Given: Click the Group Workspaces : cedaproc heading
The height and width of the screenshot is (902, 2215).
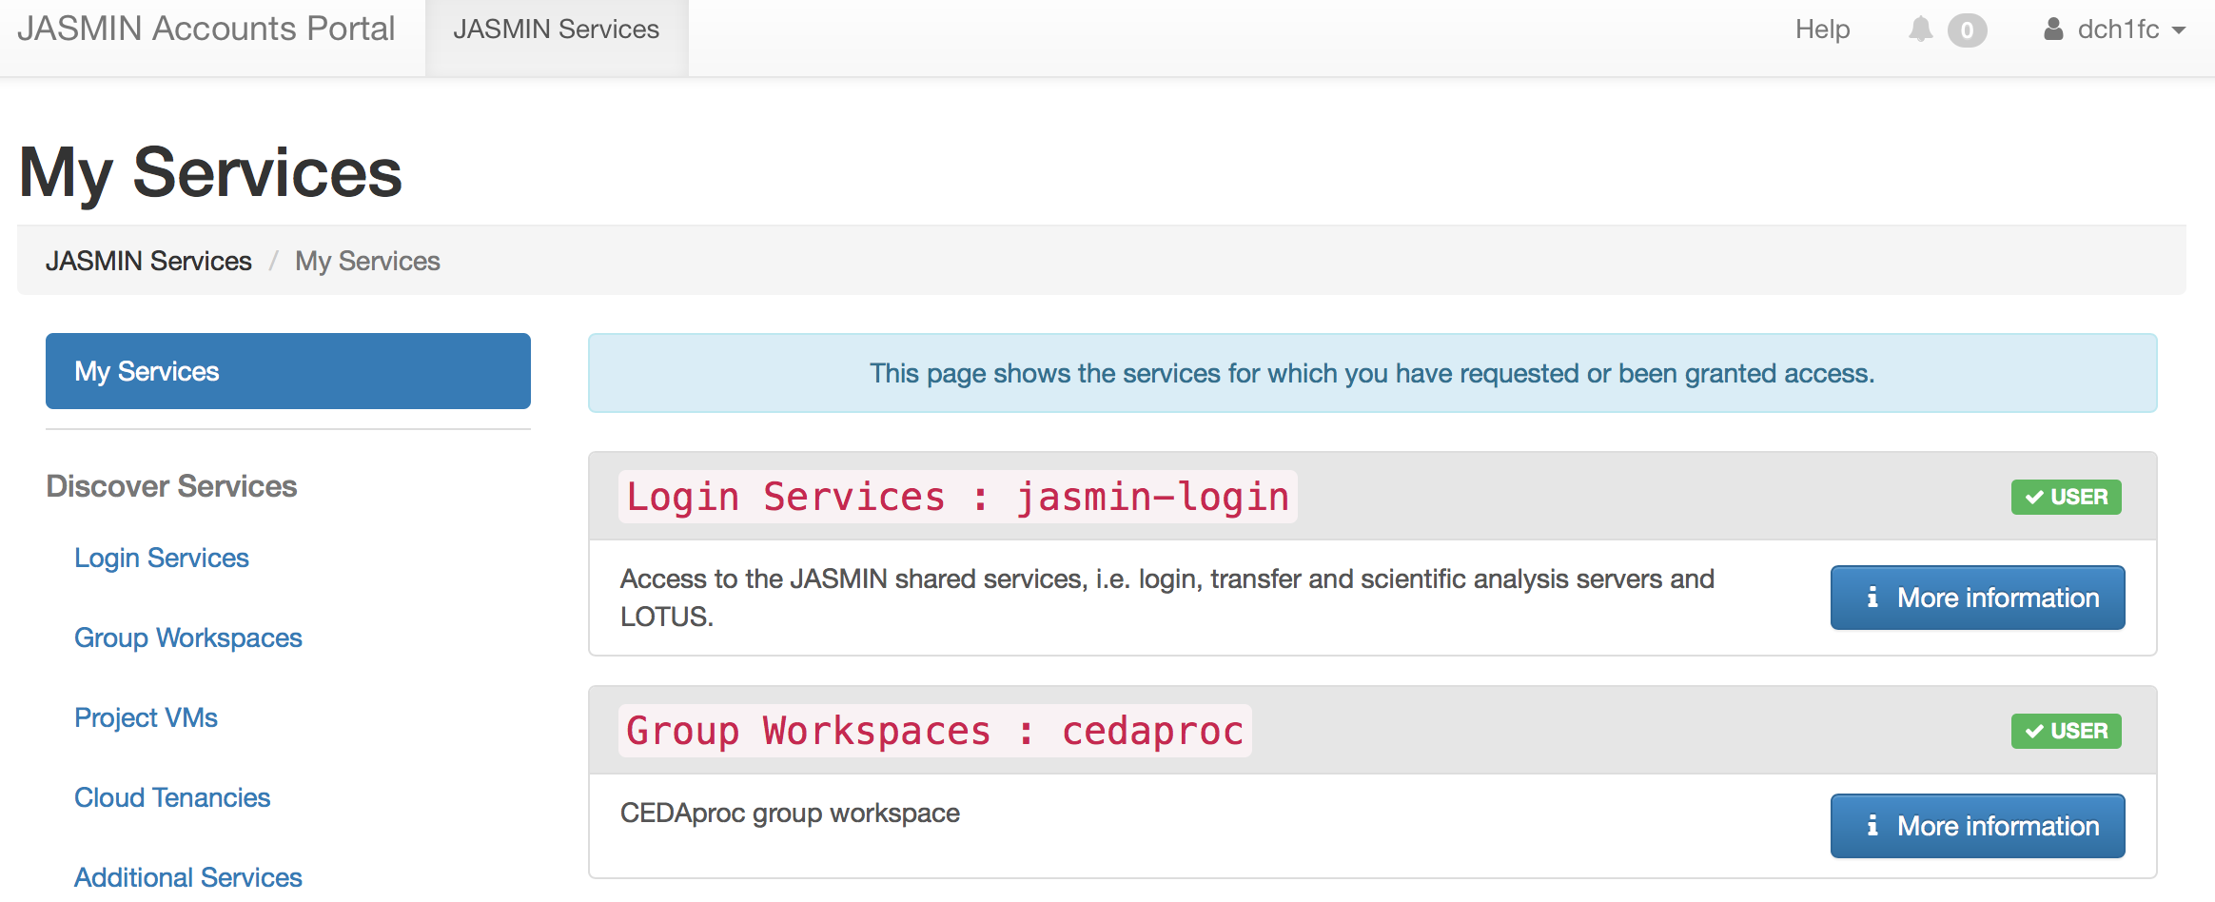Looking at the screenshot, I should pyautogui.click(x=934, y=731).
